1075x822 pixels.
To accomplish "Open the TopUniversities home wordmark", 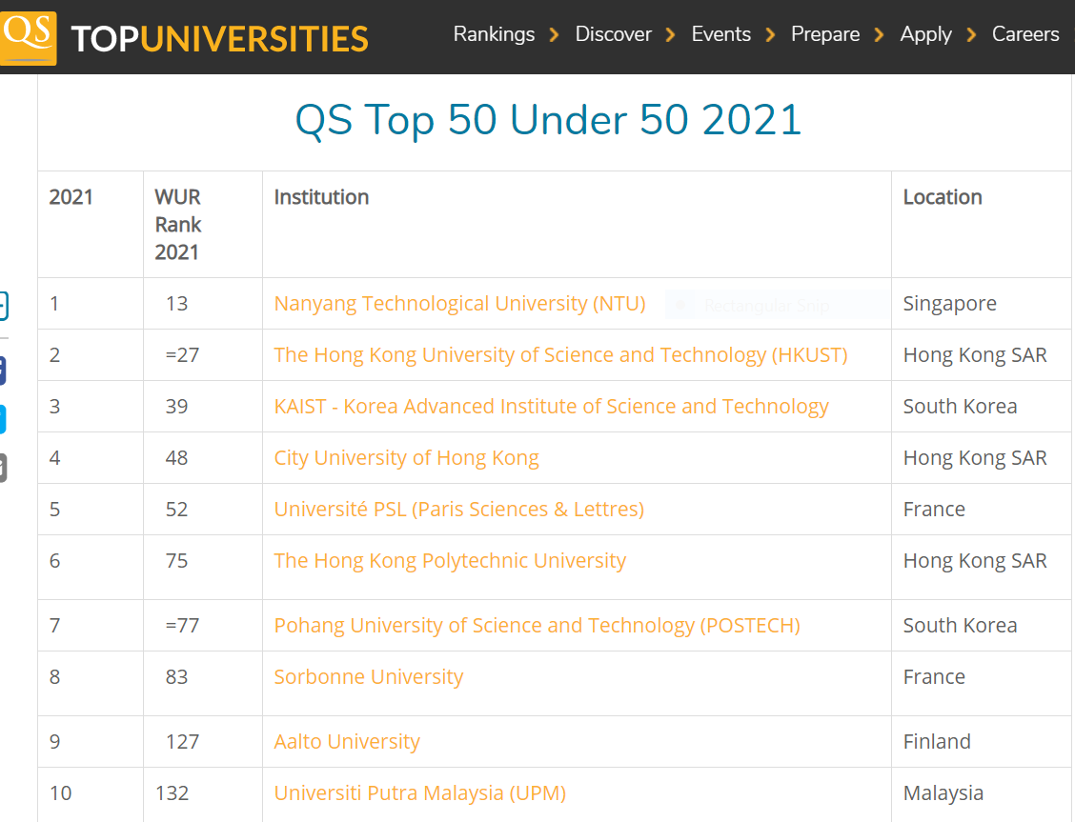I will pyautogui.click(x=219, y=39).
